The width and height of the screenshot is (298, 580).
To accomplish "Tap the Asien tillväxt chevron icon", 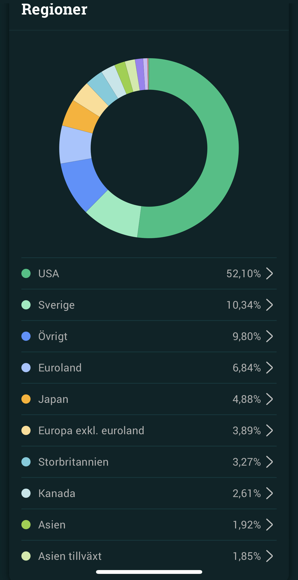I will [x=269, y=556].
